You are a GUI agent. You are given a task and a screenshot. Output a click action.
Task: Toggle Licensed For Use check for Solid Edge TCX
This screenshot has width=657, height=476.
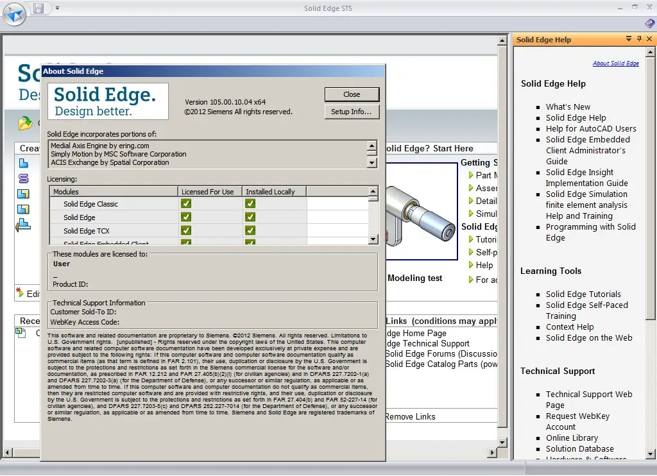tap(186, 230)
